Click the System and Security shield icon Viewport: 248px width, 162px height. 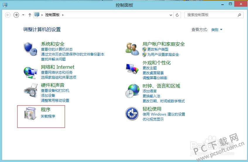point(30,49)
